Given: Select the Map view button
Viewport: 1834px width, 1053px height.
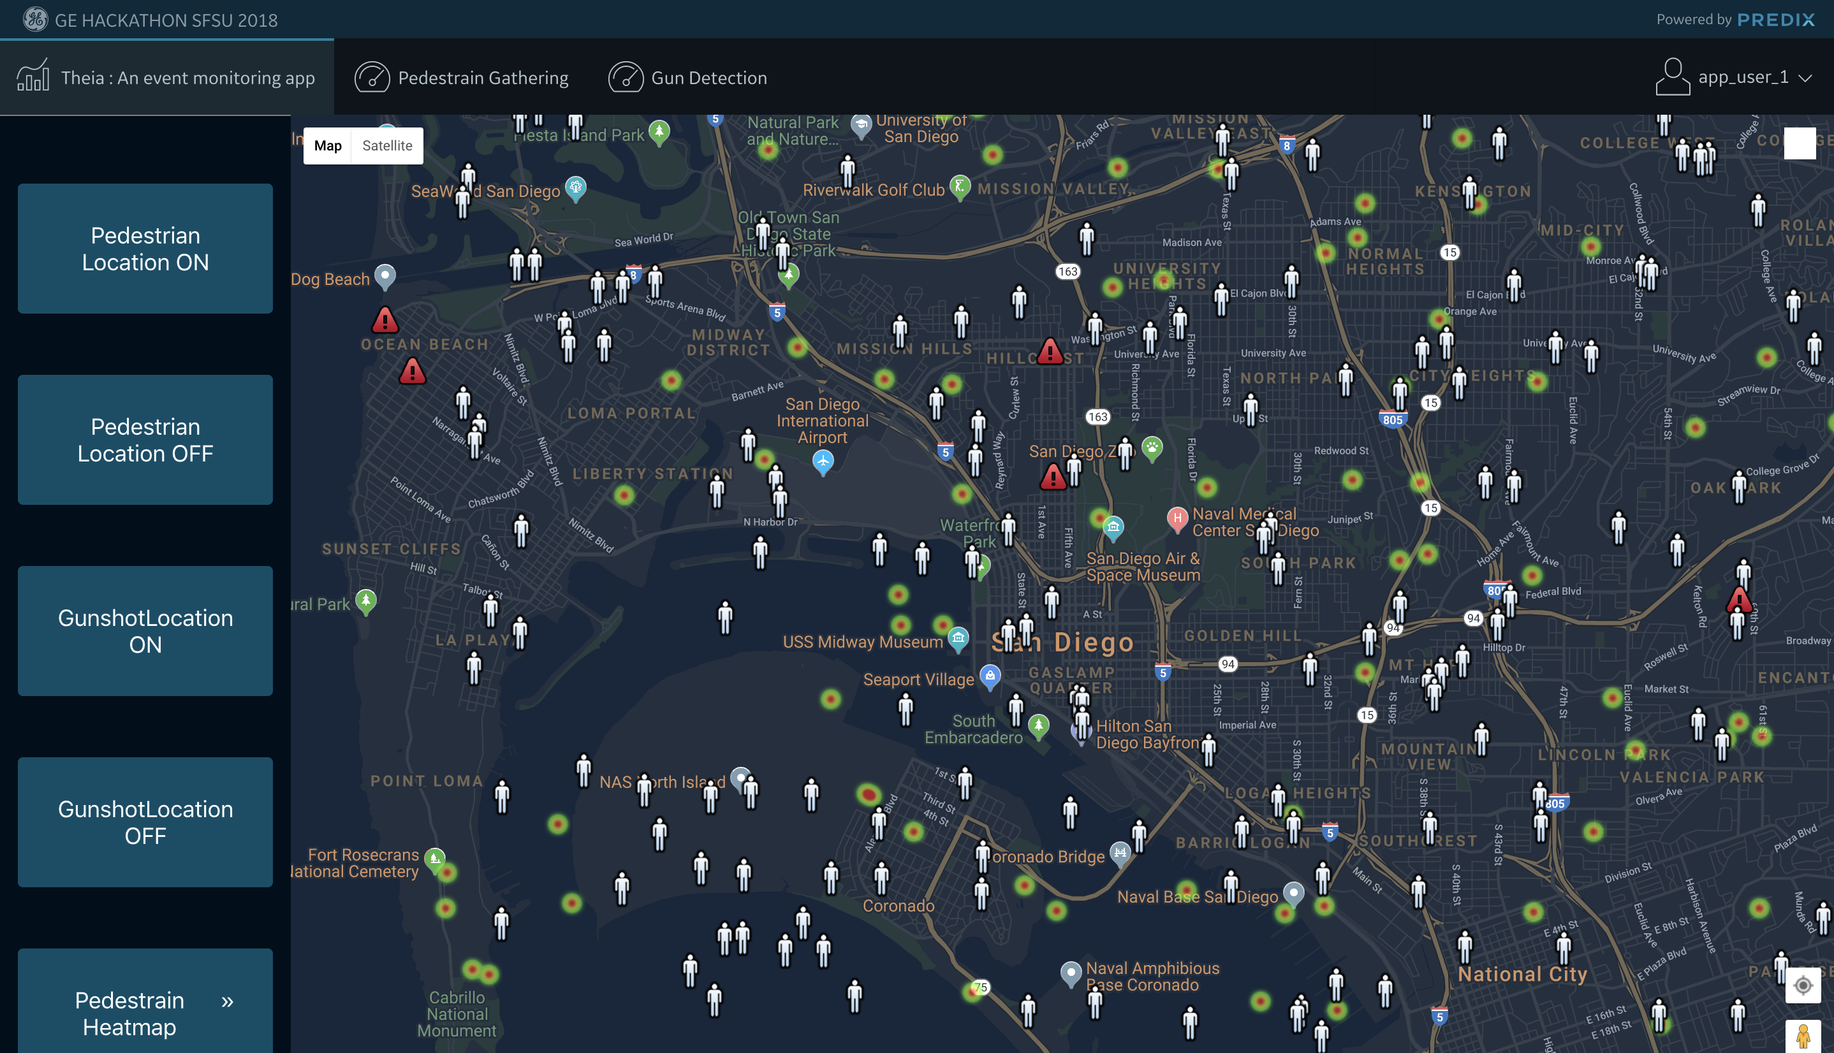Looking at the screenshot, I should click(x=328, y=145).
